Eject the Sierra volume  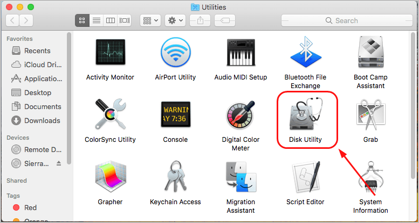click(x=59, y=163)
